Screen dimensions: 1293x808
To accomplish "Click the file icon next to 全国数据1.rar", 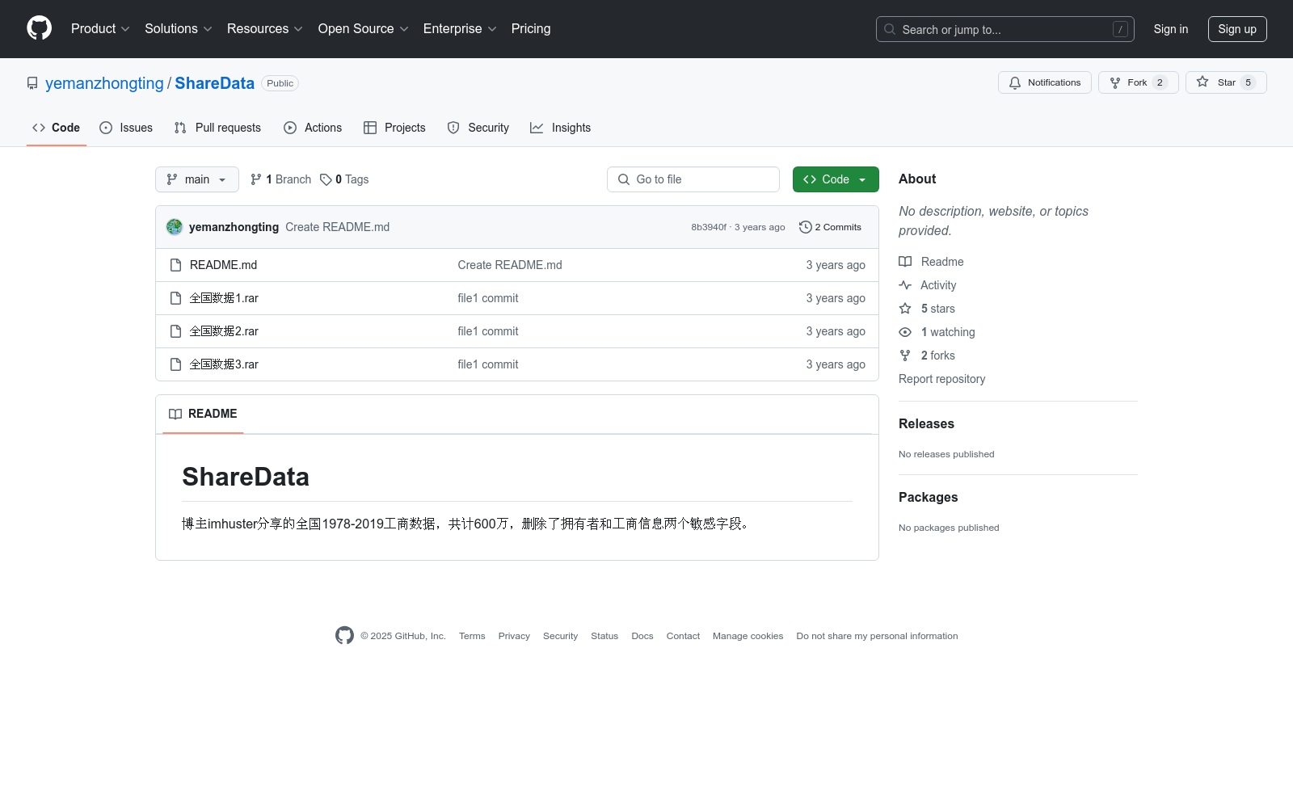I will (x=175, y=298).
